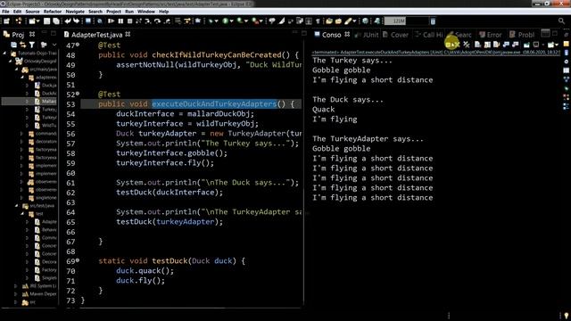571x321 pixels.
Task: Click the Project Explorer filter icon
Action: [32, 45]
